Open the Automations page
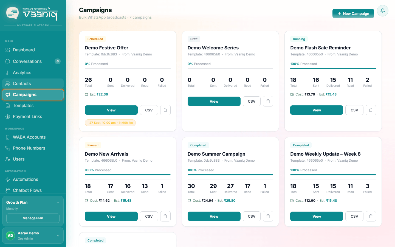The image size is (395, 247). pyautogui.click(x=33, y=179)
